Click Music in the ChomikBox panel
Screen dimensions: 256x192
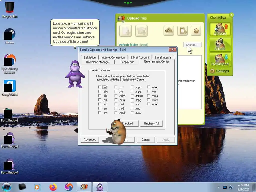(220, 44)
